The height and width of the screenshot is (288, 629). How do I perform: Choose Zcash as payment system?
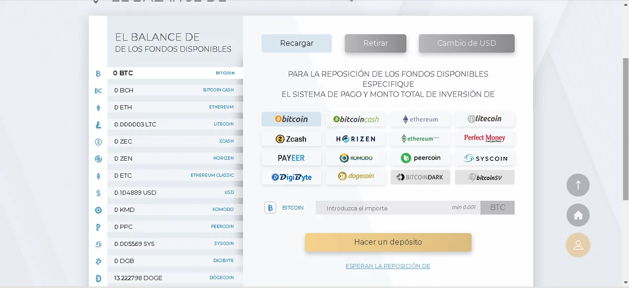click(x=291, y=139)
